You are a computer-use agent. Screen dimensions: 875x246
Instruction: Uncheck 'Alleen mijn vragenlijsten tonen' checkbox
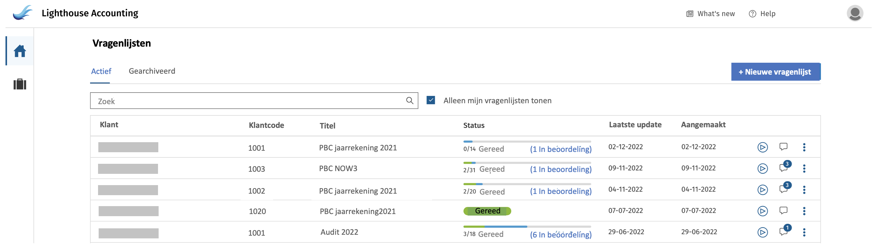pos(430,100)
